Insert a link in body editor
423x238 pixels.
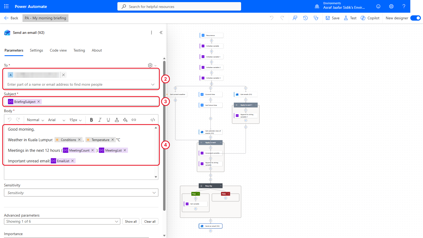134,120
